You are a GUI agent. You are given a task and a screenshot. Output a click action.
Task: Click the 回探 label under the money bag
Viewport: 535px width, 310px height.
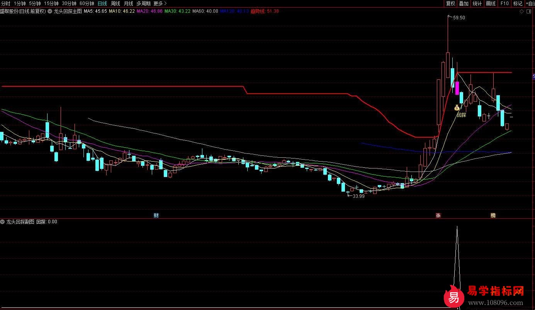pyautogui.click(x=462, y=115)
